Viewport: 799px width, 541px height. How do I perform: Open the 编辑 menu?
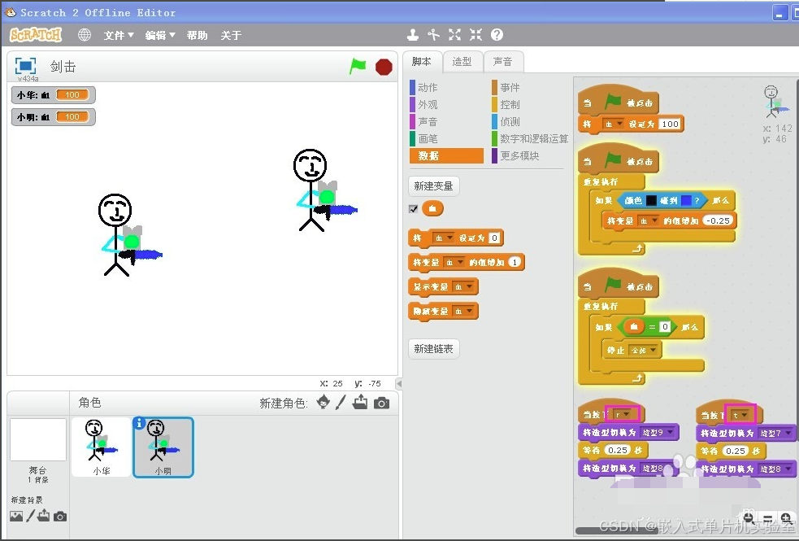(159, 35)
